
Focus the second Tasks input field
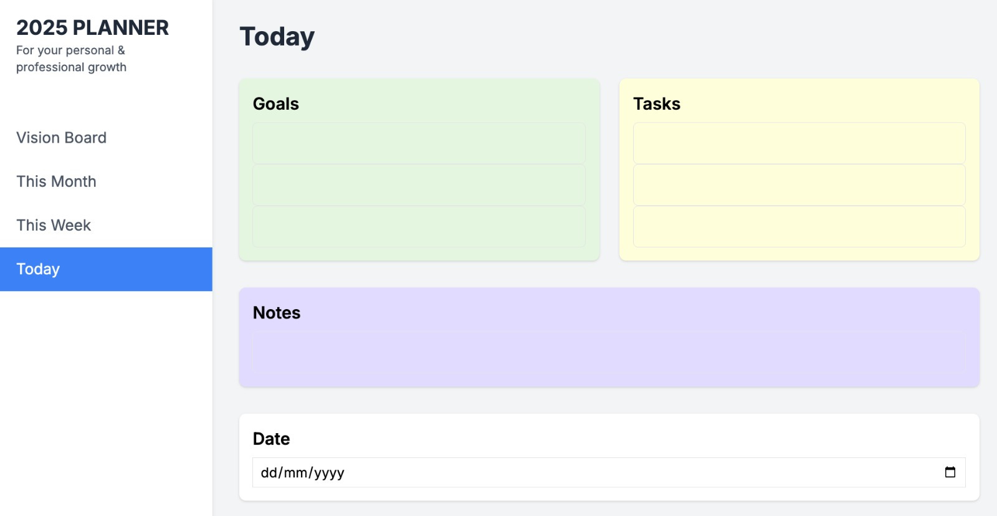coord(799,185)
